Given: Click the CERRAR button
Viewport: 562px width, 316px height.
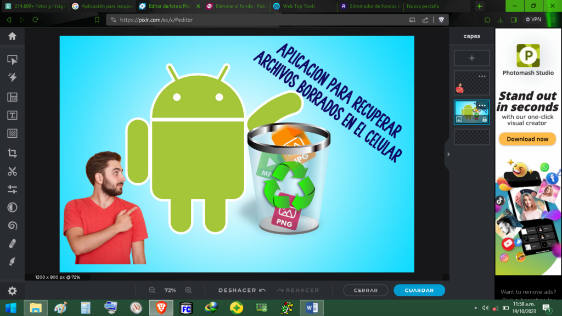Looking at the screenshot, I should tap(366, 290).
